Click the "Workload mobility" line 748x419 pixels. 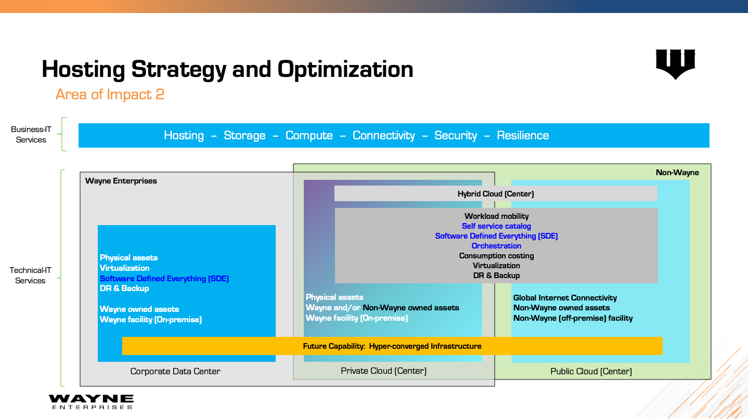[496, 216]
